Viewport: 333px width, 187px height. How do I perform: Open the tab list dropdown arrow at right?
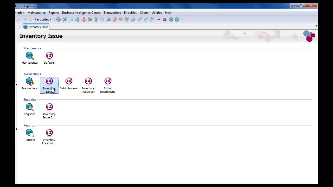coord(316,26)
